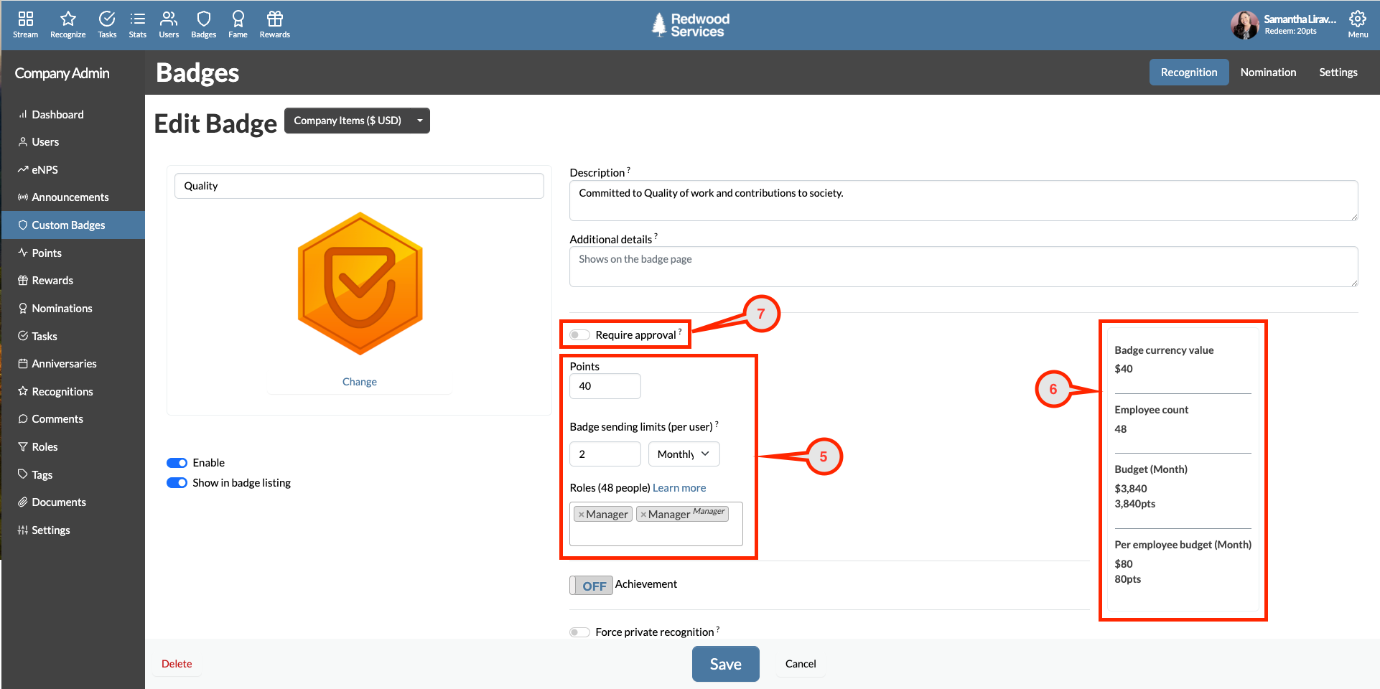
Task: Open the Menu gear at top right
Action: (1356, 22)
